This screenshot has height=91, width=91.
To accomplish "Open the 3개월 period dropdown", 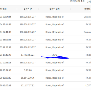I will (88, 2).
